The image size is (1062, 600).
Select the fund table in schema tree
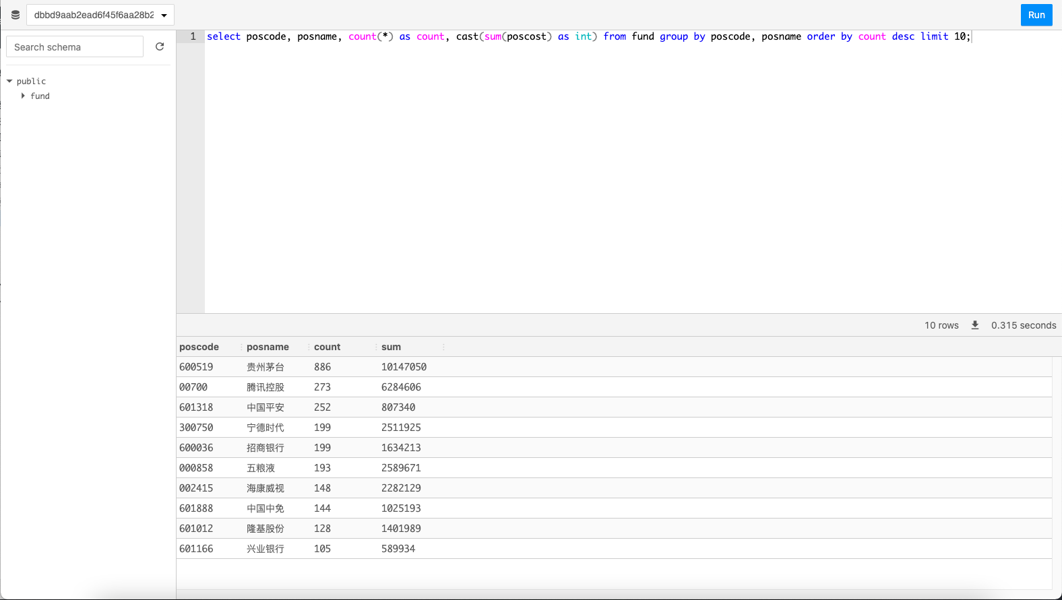[x=40, y=96]
